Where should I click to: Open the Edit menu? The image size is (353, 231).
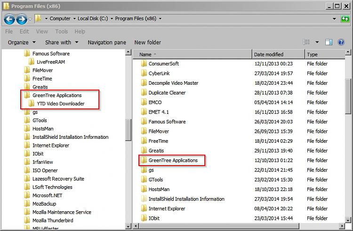[x=24, y=32]
